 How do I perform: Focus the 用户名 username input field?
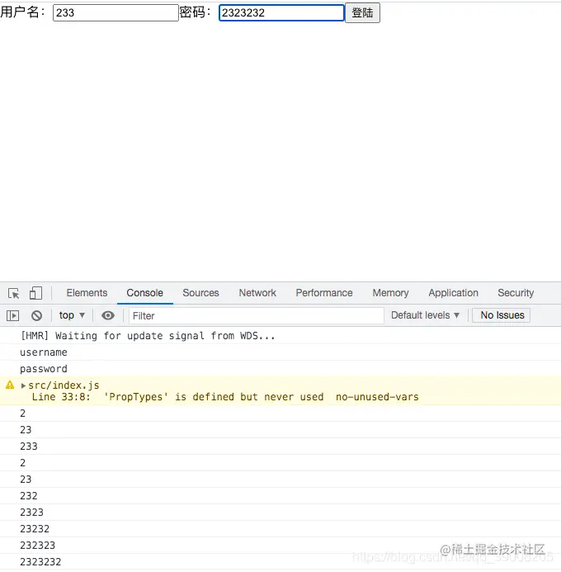tap(115, 12)
